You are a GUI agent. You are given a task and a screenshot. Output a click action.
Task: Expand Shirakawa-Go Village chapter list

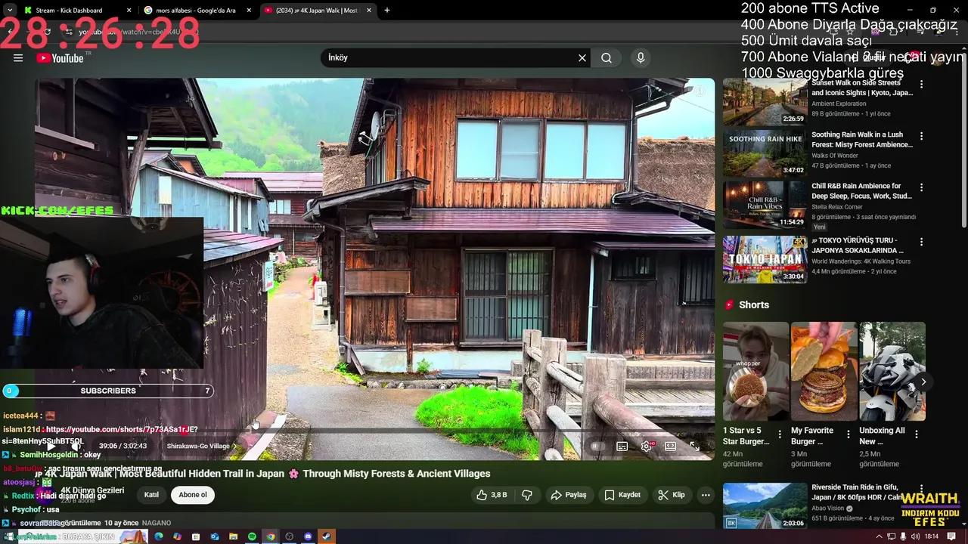[x=202, y=447]
